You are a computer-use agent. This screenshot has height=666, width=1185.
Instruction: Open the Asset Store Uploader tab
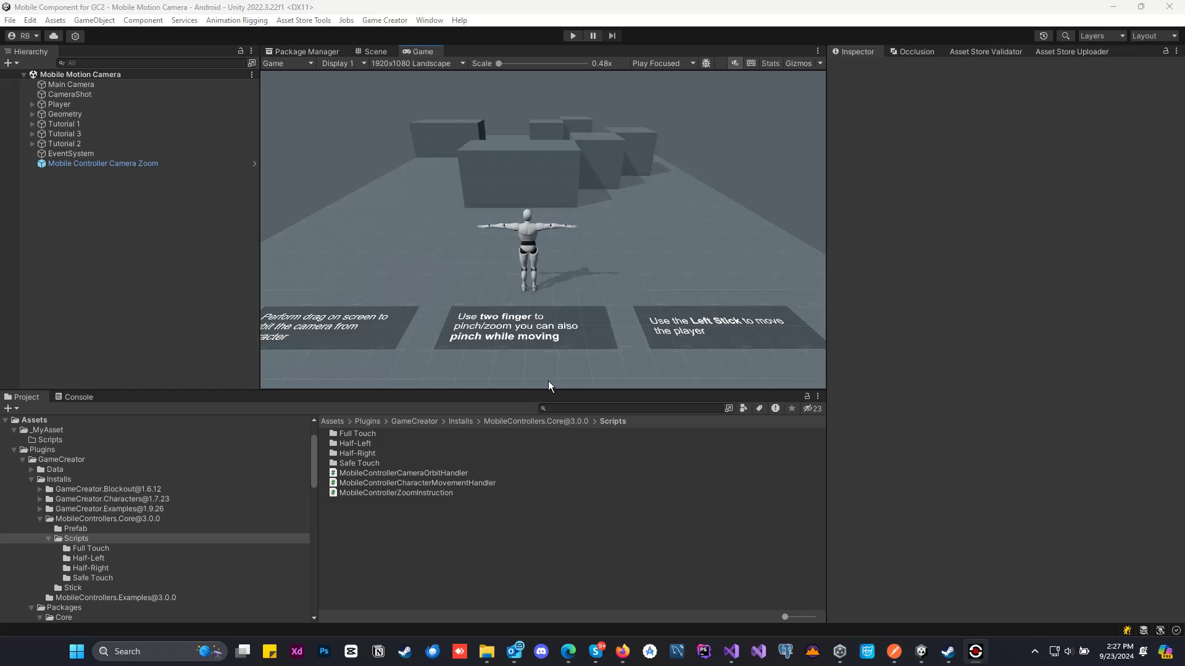point(1072,51)
